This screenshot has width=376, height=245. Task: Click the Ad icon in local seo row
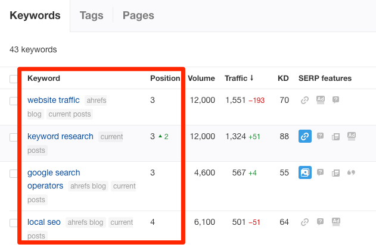tap(335, 222)
